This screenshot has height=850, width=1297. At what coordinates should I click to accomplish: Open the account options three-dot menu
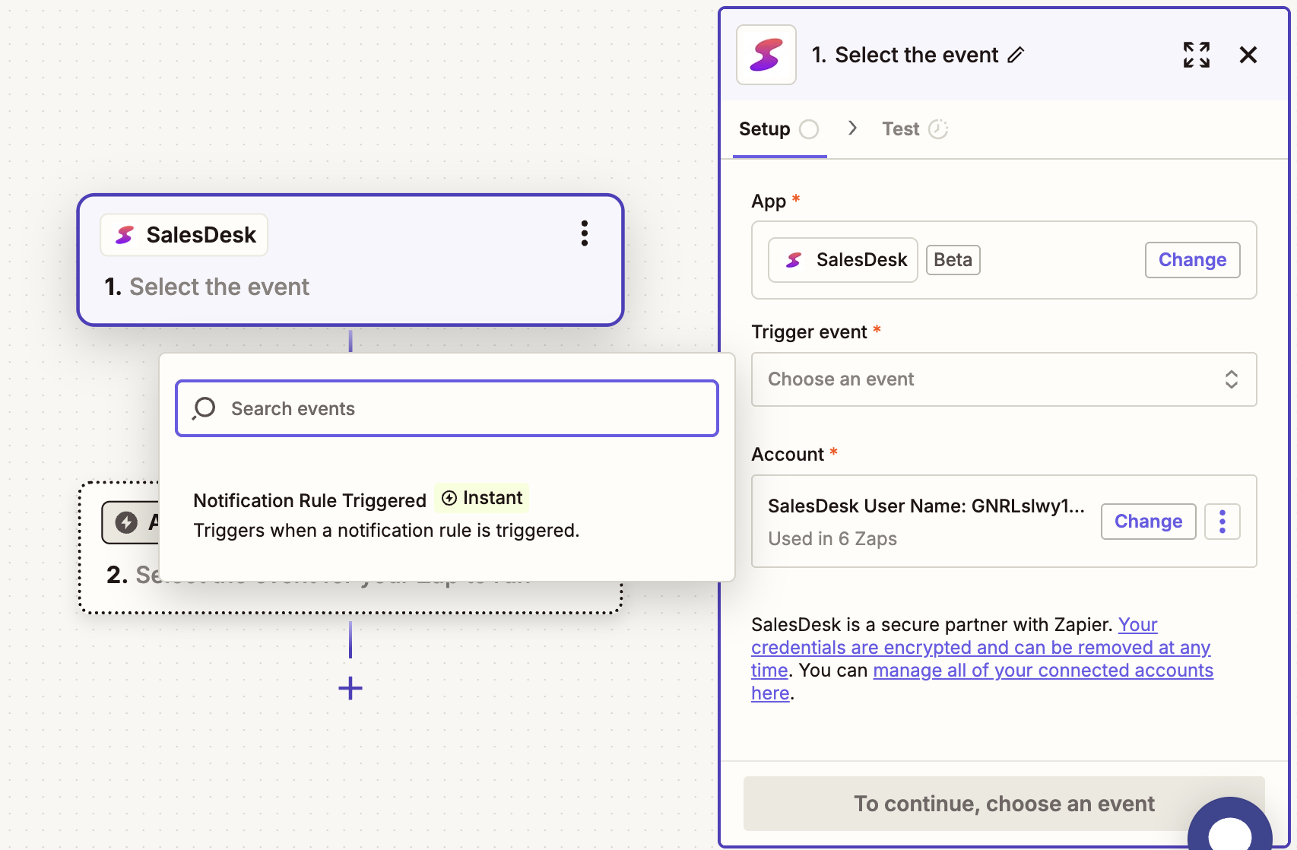[x=1222, y=522]
